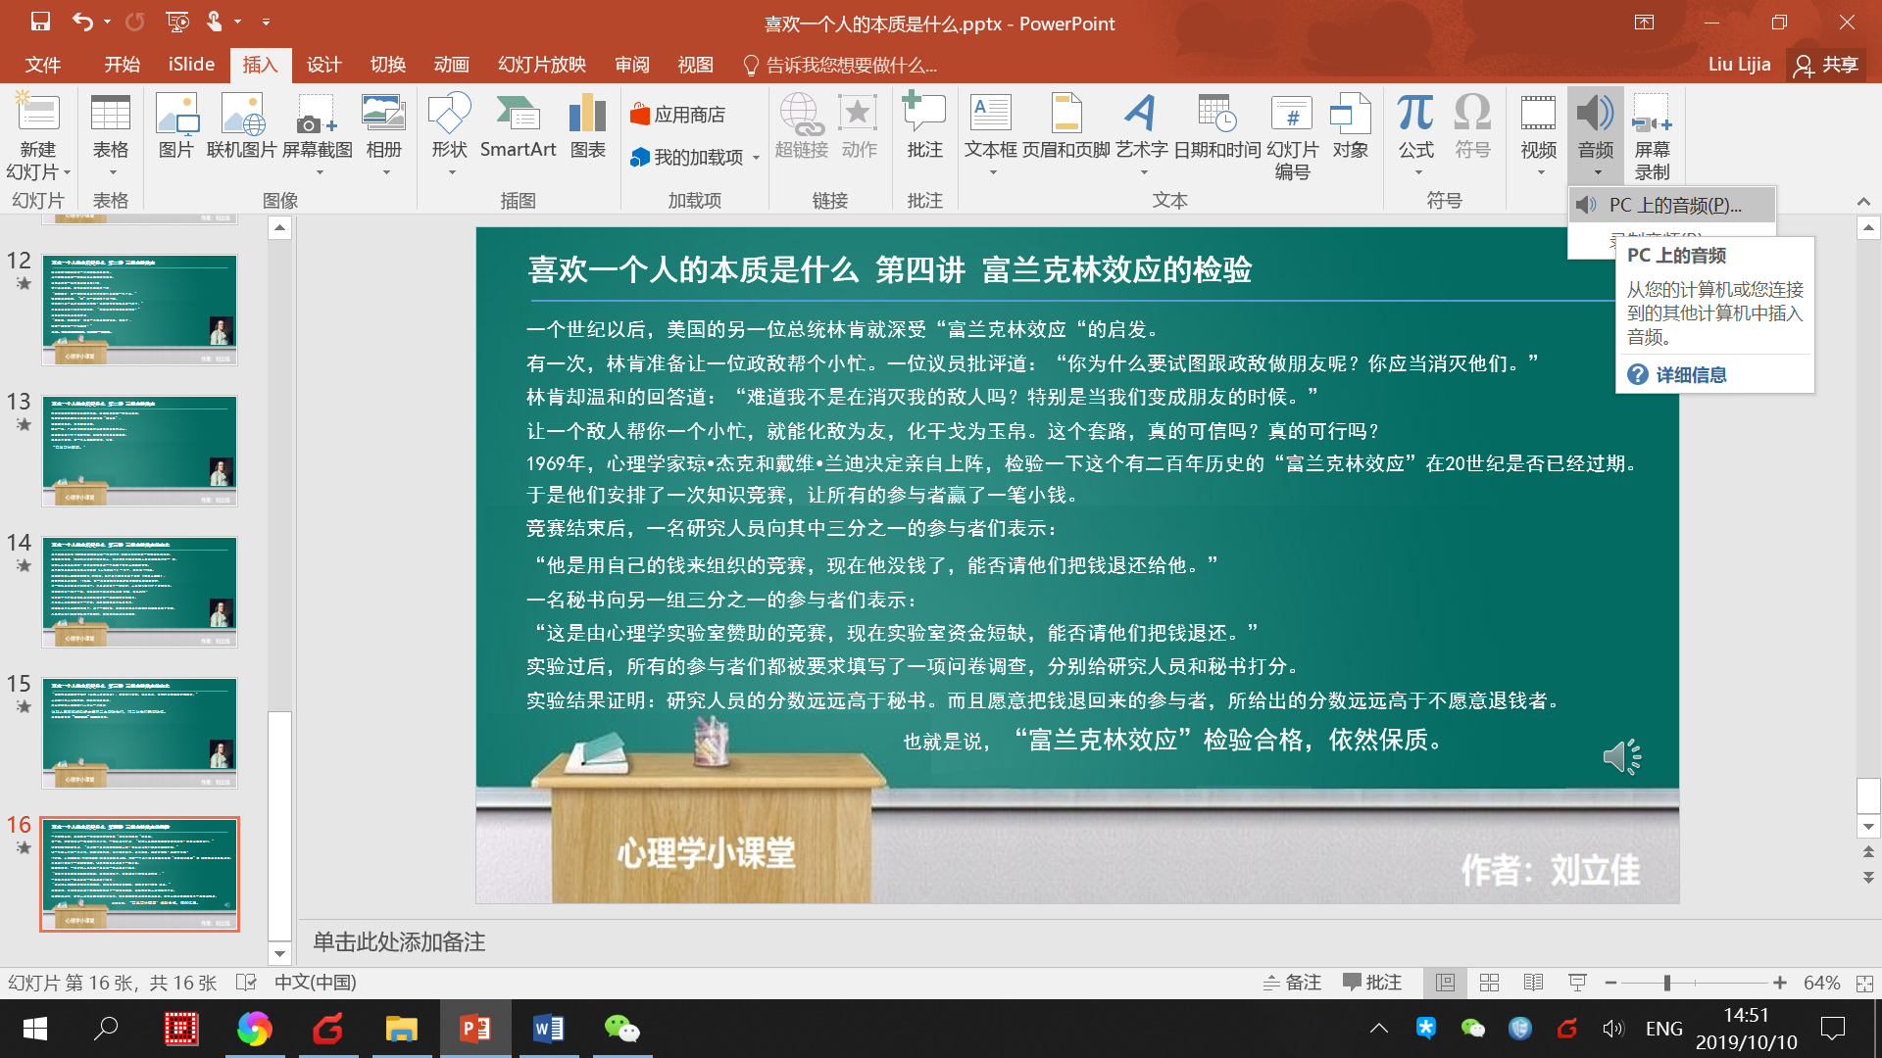Select slide 14 thumbnail
The width and height of the screenshot is (1882, 1058).
pyautogui.click(x=139, y=592)
